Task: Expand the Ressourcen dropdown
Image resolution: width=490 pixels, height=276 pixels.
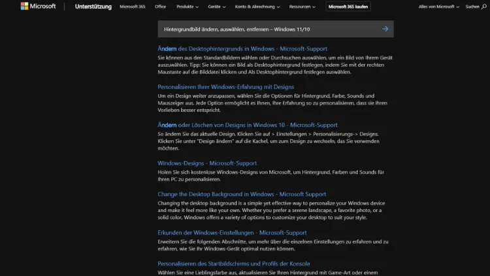Action: coord(302,7)
